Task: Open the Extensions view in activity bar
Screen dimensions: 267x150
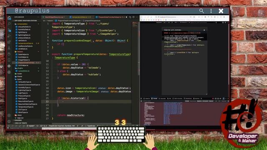Action: (9, 42)
